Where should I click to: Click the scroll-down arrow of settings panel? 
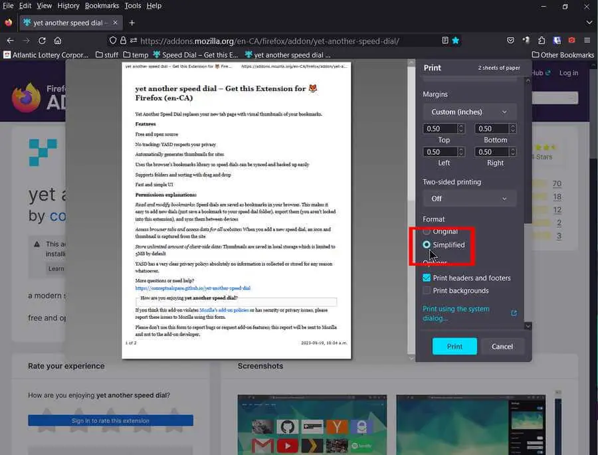[528, 326]
